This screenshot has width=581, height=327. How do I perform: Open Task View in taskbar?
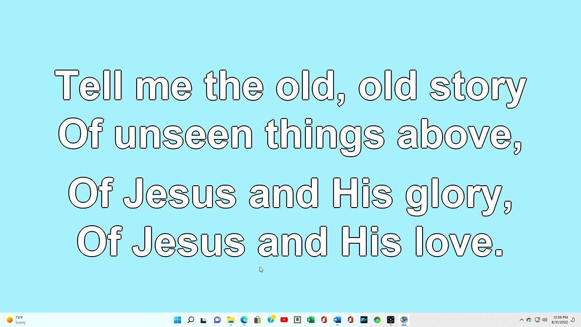[x=204, y=320]
